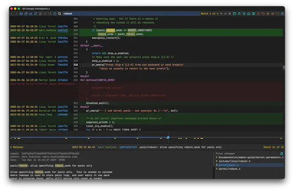294x191 pixels.
Task: Close the search bar with X
Action: click(229, 14)
